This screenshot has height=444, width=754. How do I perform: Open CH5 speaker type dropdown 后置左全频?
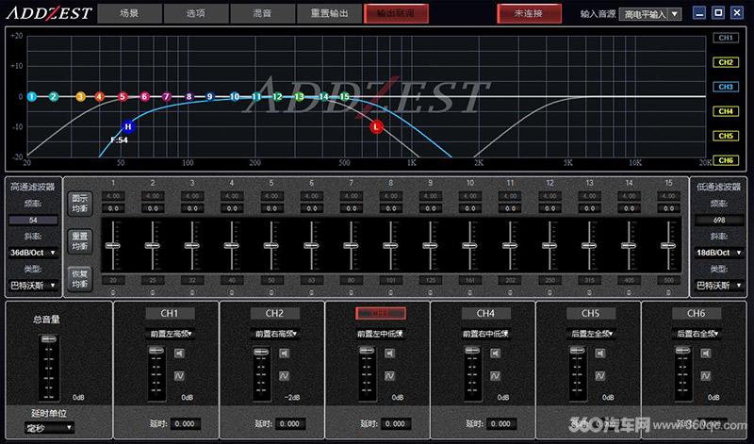591,334
